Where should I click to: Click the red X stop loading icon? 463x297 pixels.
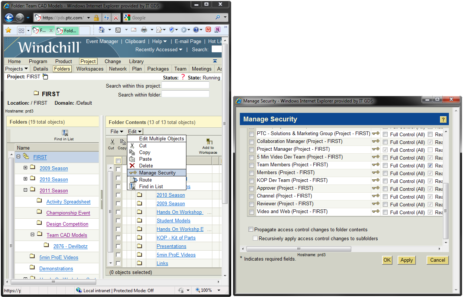(116, 17)
